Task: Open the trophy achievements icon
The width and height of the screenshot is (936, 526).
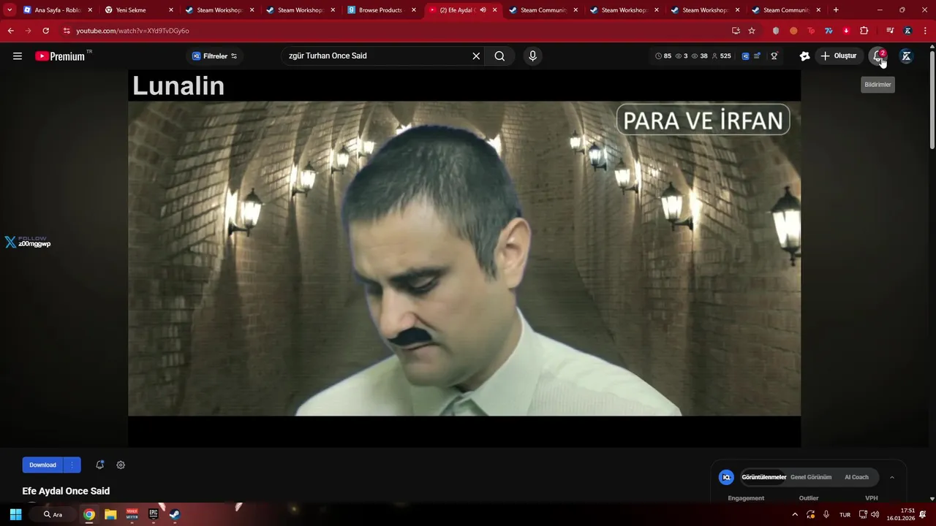Action: click(774, 56)
